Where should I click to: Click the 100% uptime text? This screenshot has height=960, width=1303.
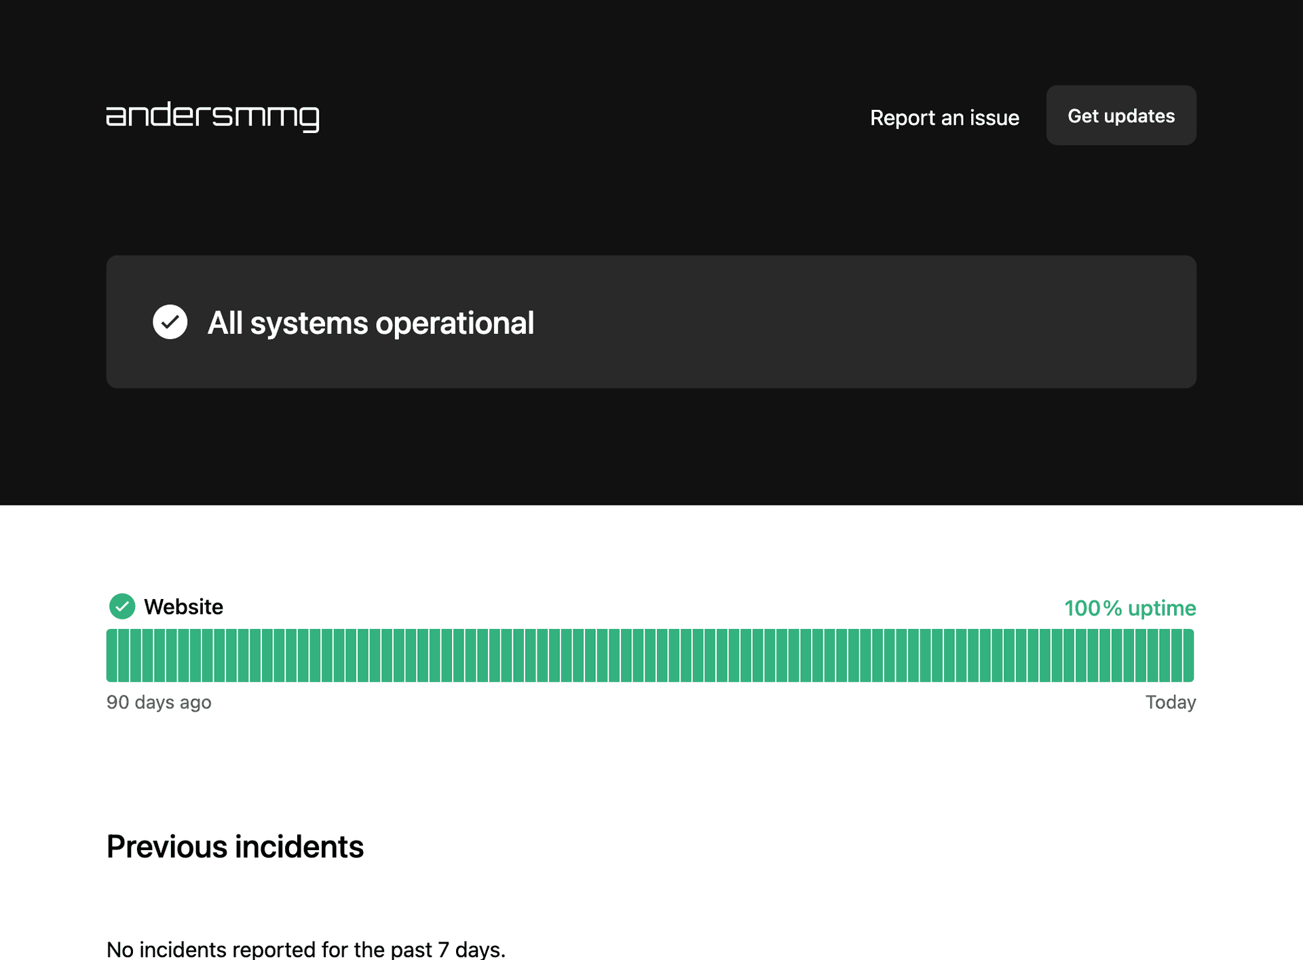pos(1129,608)
